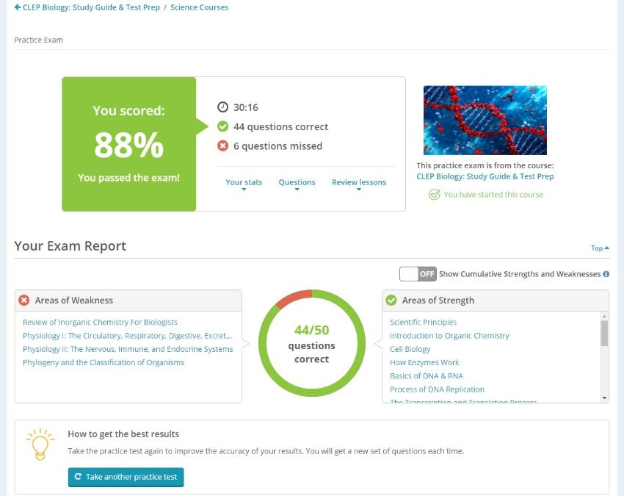Jump to Top of the page link
624x496 pixels.
600,248
